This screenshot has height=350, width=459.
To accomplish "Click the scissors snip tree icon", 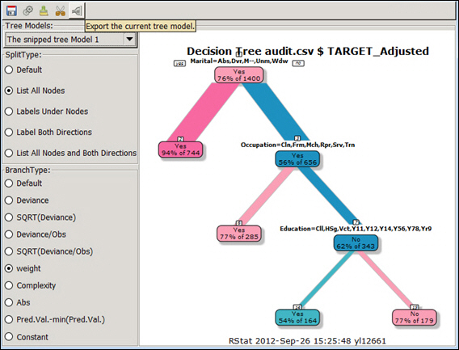I will pos(61,11).
